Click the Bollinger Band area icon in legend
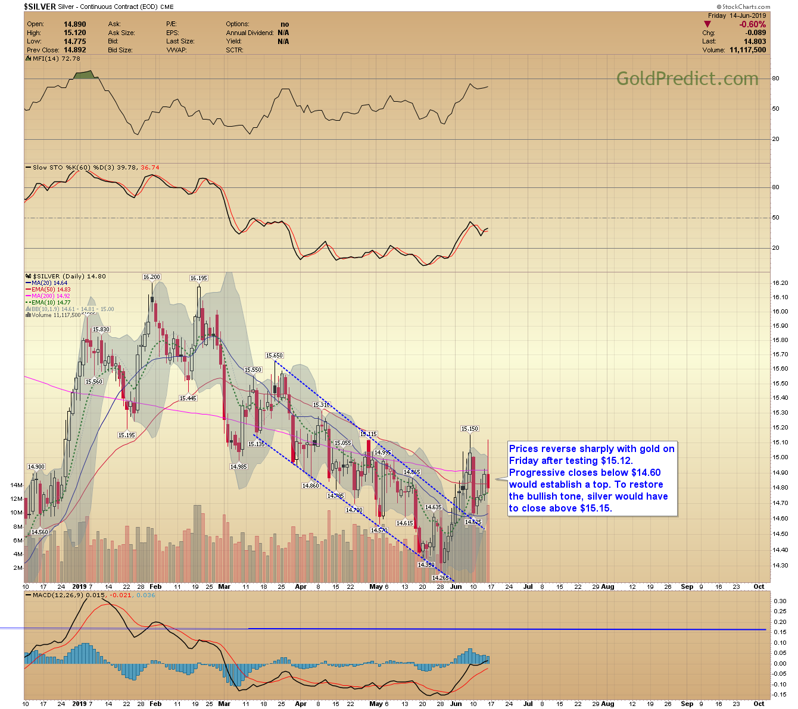The width and height of the screenshot is (798, 709). tap(28, 309)
